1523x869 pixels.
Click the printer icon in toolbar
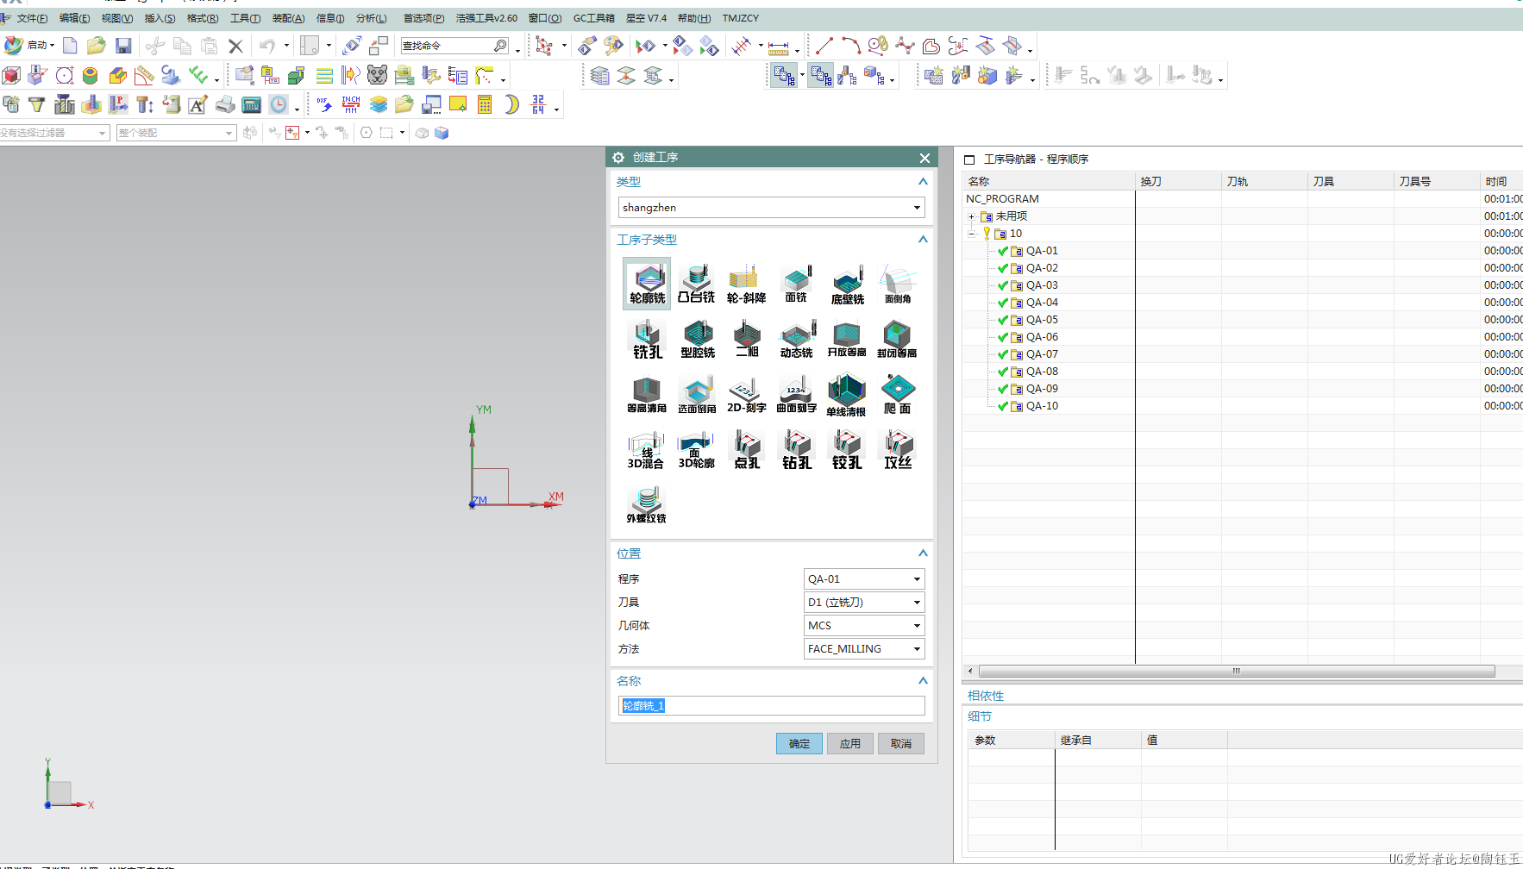(x=224, y=104)
